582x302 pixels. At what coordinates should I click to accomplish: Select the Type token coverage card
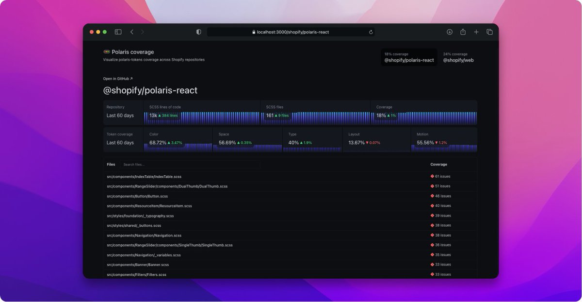click(x=313, y=140)
